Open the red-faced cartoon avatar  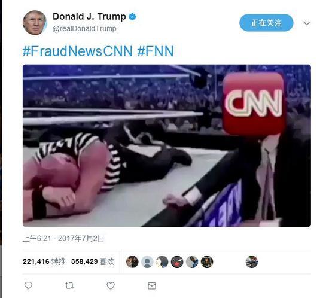177,261
